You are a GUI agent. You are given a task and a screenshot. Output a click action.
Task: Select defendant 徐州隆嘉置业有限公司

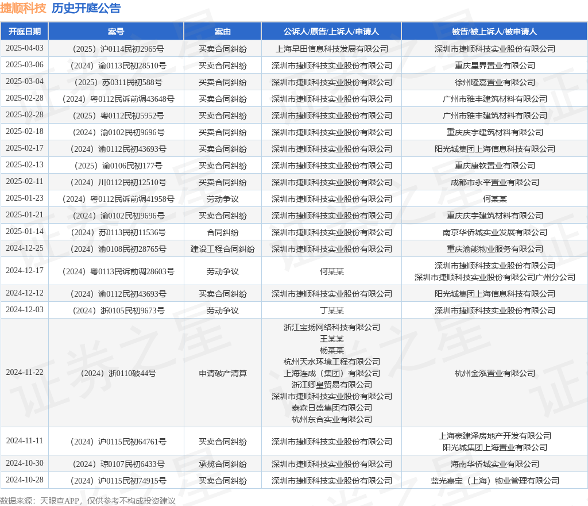coord(494,82)
